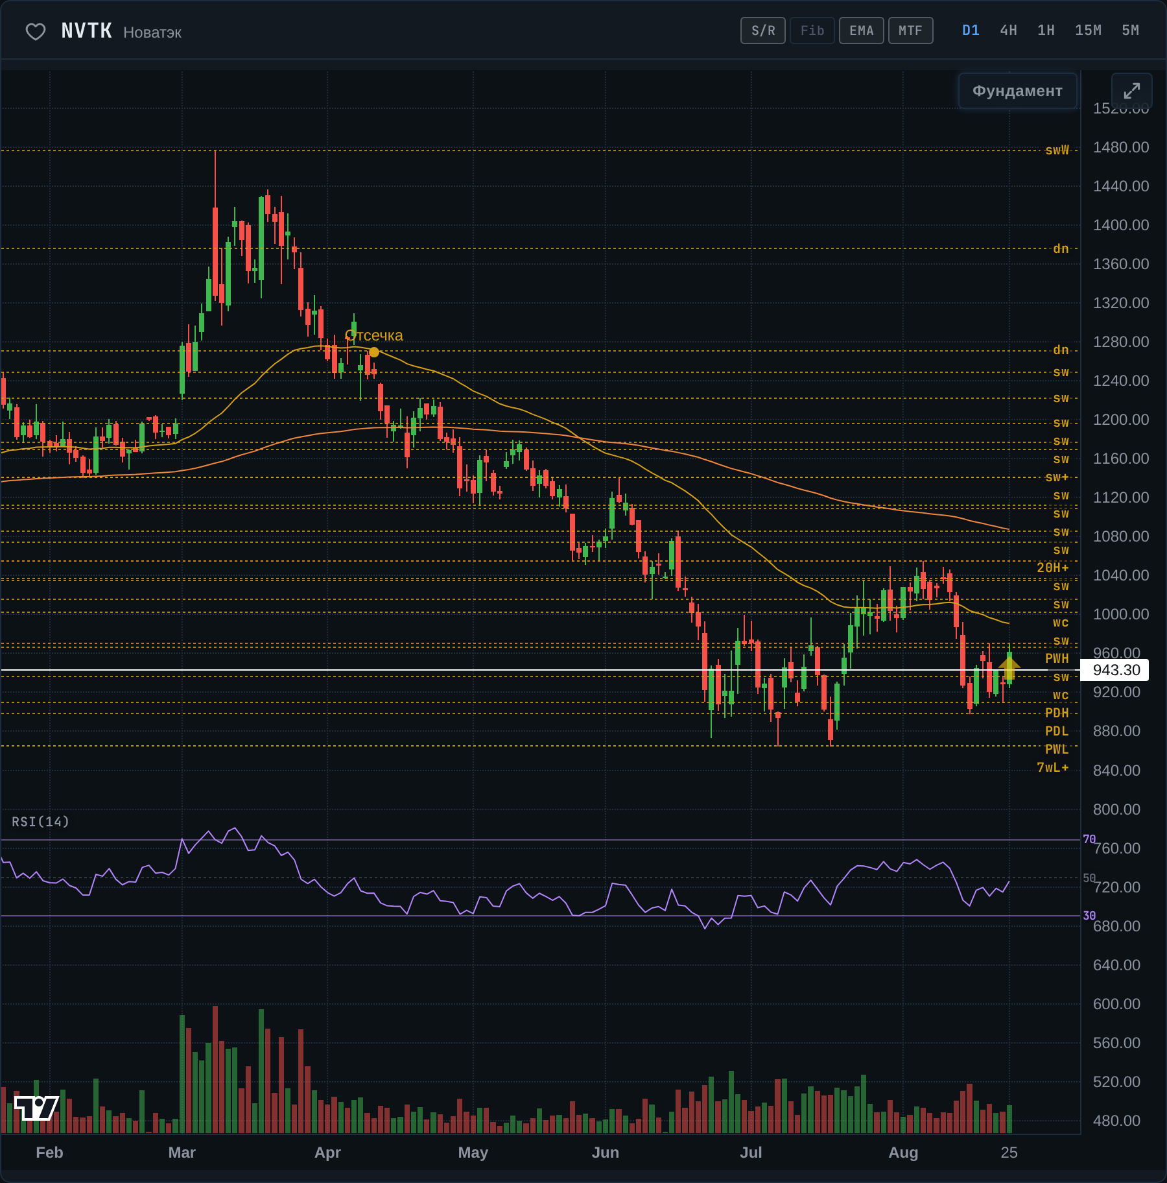
Task: Click the RSI 70 overbought level label
Action: [x=1089, y=839]
